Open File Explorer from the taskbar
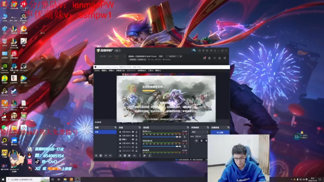324x182 pixels. (x=65, y=180)
